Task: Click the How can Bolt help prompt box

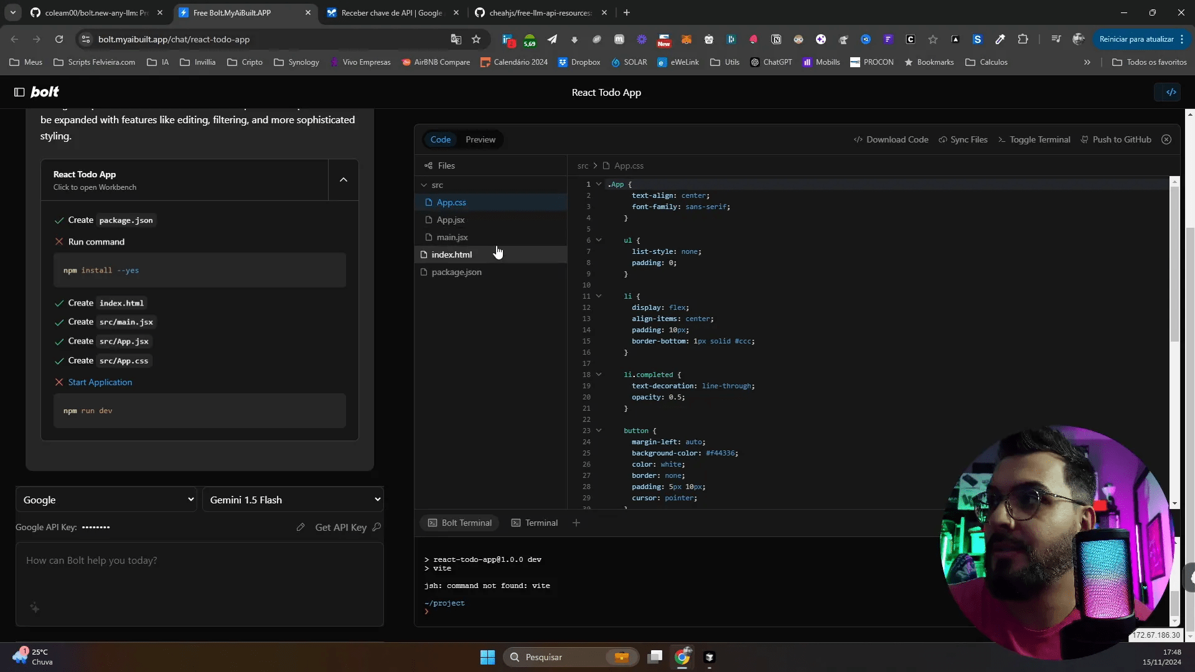Action: tap(200, 584)
